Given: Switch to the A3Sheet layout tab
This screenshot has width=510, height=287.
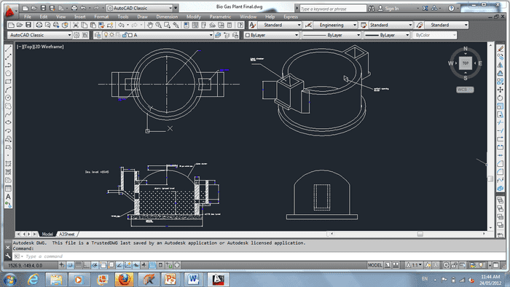Looking at the screenshot, I should click(x=67, y=234).
